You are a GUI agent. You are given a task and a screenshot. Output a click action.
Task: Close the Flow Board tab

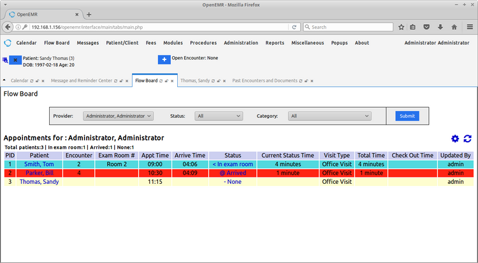click(172, 81)
